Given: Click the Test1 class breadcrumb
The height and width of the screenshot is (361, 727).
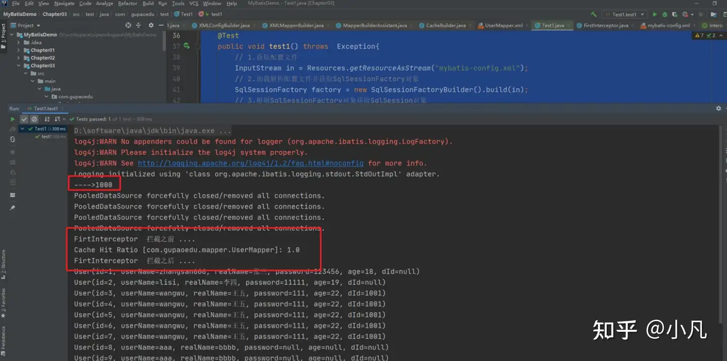Looking at the screenshot, I should pyautogui.click(x=184, y=14).
